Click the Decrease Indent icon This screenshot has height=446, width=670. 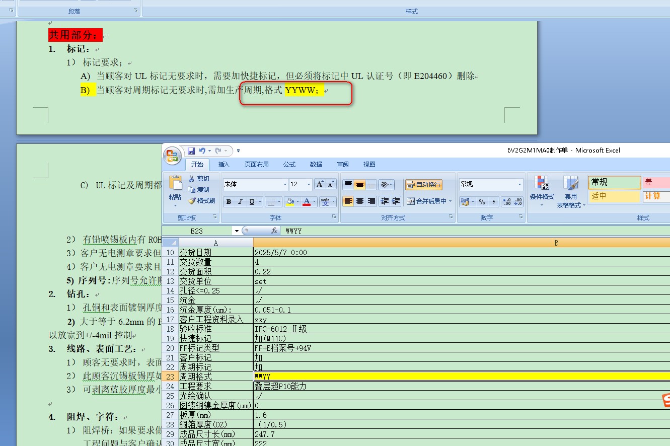(385, 201)
